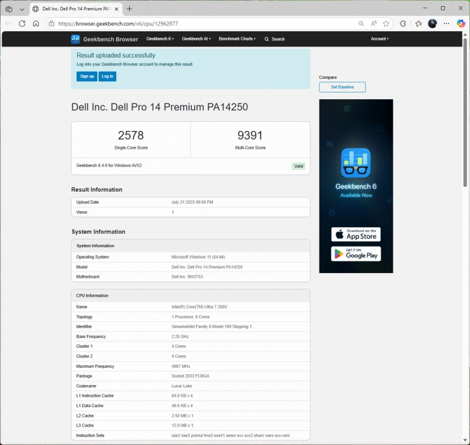The height and width of the screenshot is (445, 470).
Task: Click the page vertical scrollbar thumb
Action: pos(465,112)
